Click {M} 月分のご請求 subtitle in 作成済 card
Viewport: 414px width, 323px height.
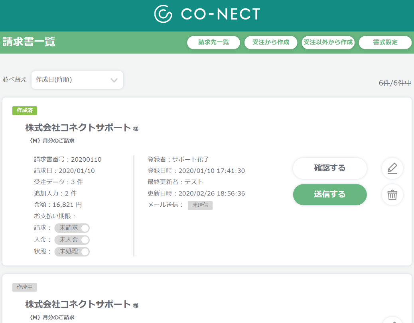pos(52,141)
